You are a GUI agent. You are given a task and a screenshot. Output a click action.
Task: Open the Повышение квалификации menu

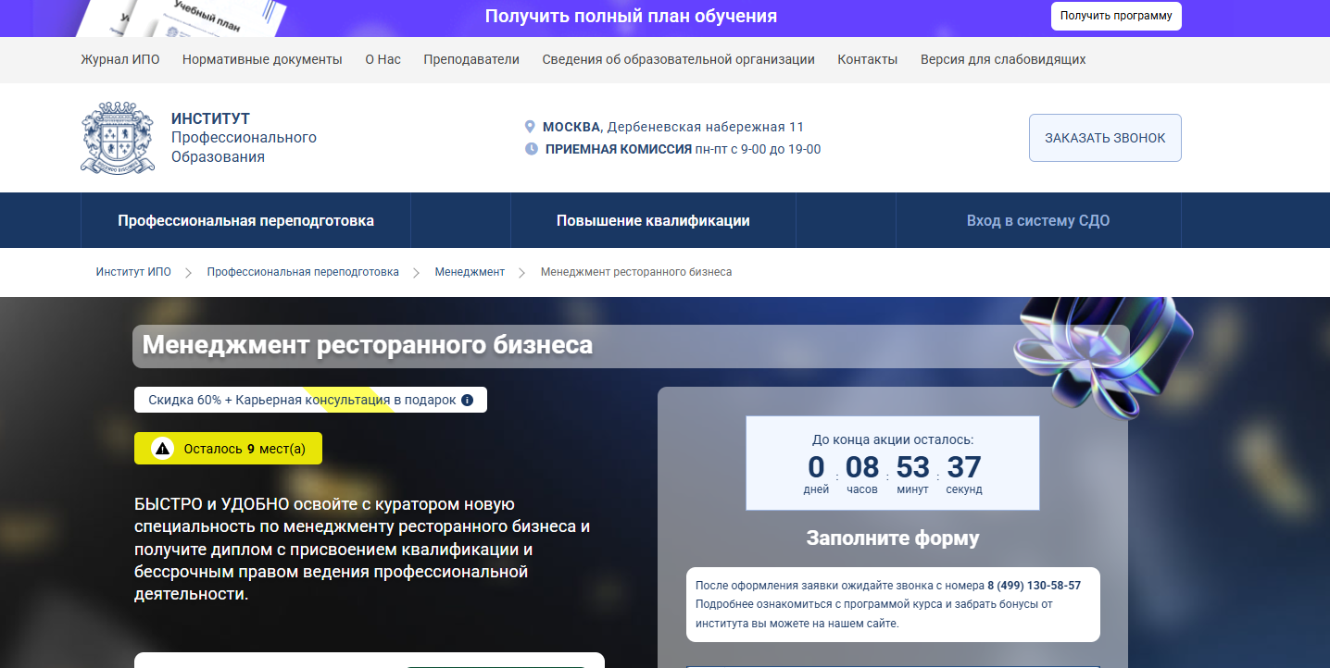coord(653,221)
